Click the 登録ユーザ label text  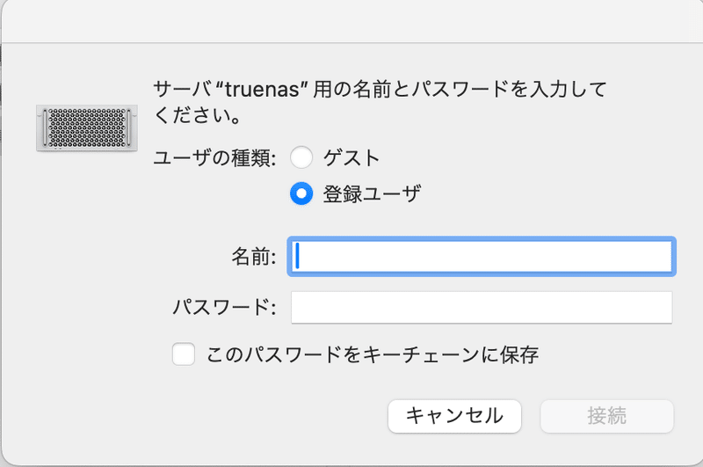click(x=372, y=194)
